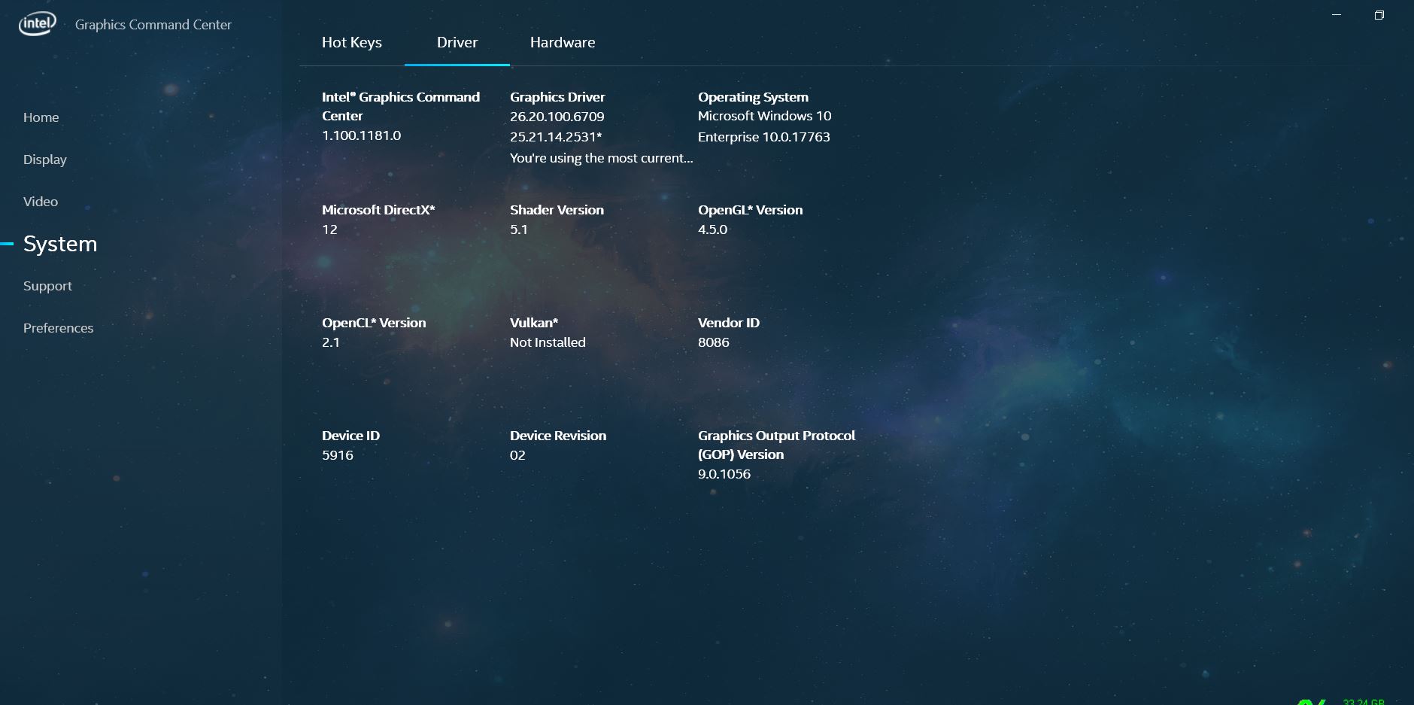This screenshot has width=1414, height=705.
Task: Click the Shader Version label
Action: (557, 210)
